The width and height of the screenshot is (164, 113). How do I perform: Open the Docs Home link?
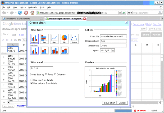tap(138, 24)
